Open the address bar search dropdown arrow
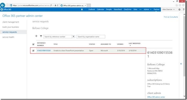Image resolution: width=187 pixels, height=100 pixels. [53, 5]
